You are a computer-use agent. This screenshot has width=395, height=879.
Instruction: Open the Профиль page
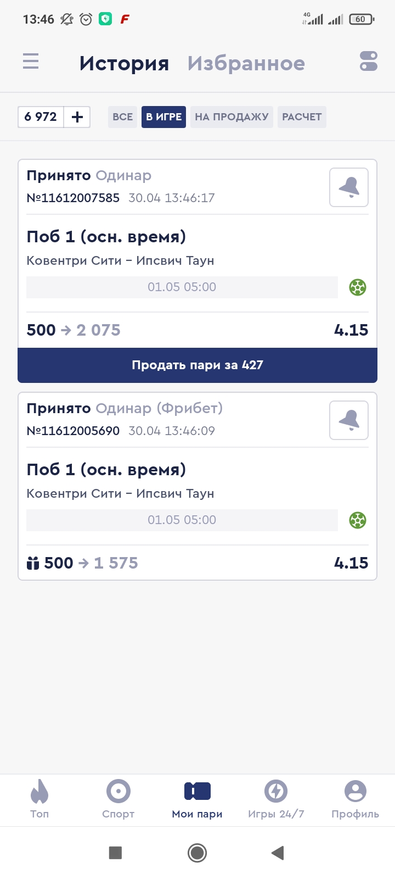coord(355,799)
